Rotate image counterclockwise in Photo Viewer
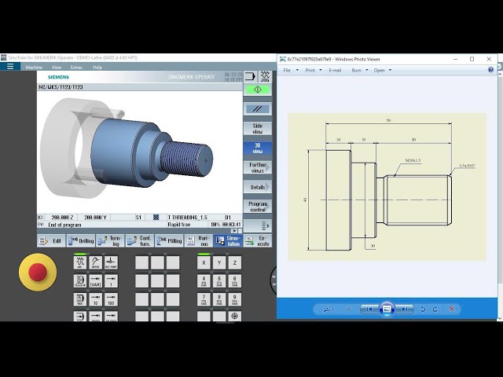 click(423, 309)
